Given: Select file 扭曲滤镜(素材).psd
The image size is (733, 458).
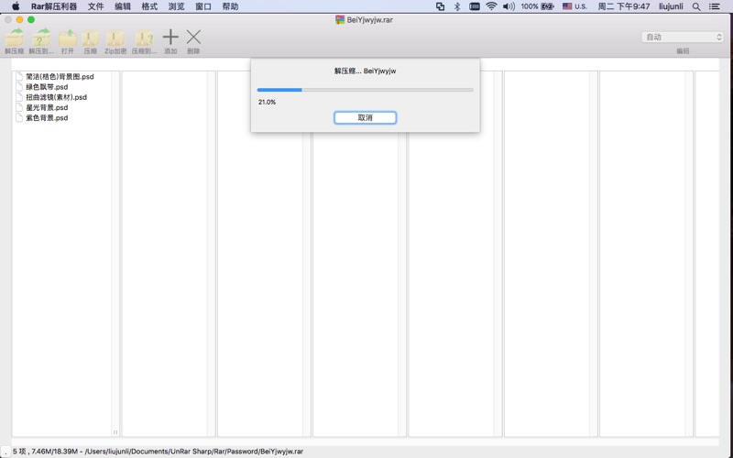Looking at the screenshot, I should coord(56,97).
